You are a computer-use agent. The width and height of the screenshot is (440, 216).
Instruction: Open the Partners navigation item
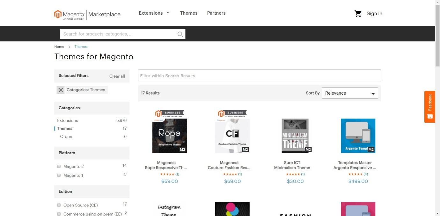pyautogui.click(x=216, y=13)
